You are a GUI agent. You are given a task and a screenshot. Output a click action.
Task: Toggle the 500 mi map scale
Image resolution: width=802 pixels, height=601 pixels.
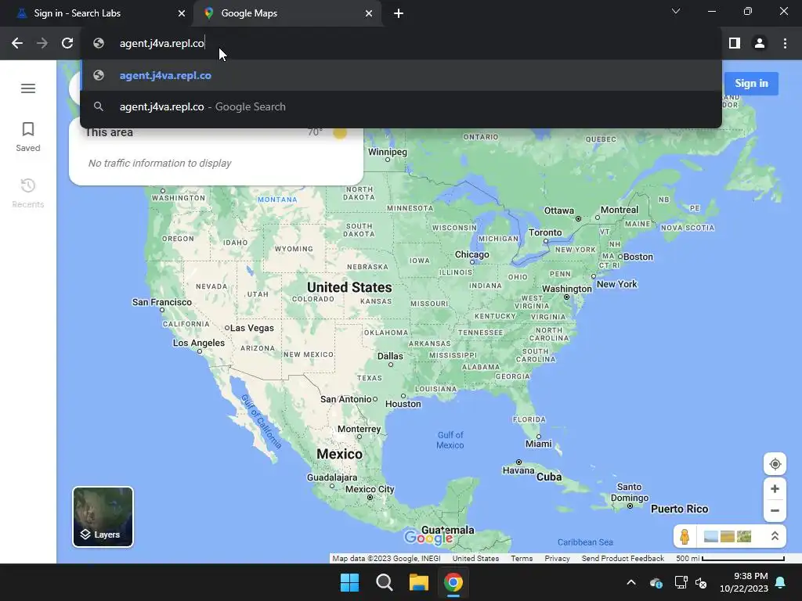[730, 559]
